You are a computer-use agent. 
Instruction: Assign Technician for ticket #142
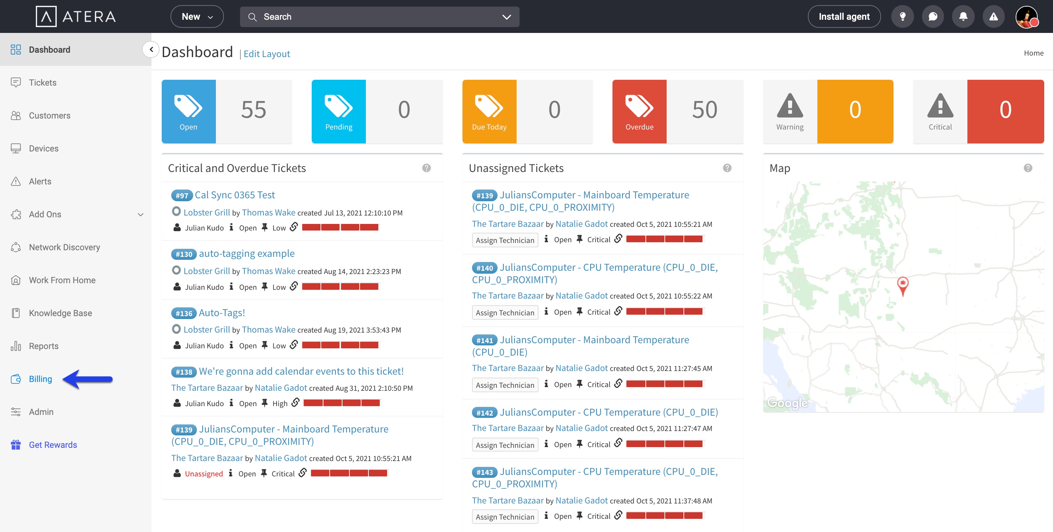tap(505, 445)
